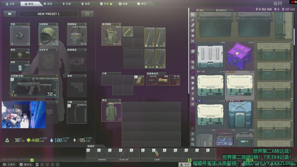Filter stash by the briefcase icon
This screenshot has width=297, height=167.
pyautogui.click(x=193, y=78)
